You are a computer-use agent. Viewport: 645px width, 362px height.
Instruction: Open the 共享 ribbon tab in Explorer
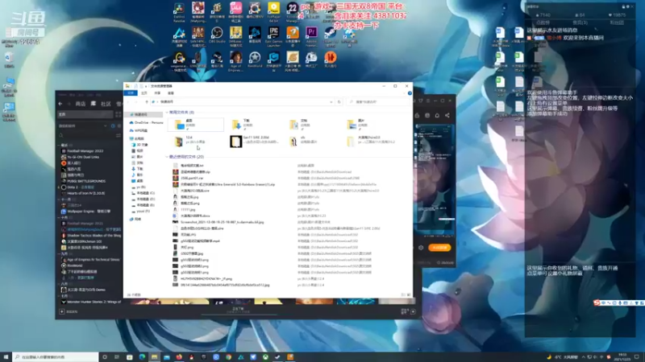click(157, 93)
